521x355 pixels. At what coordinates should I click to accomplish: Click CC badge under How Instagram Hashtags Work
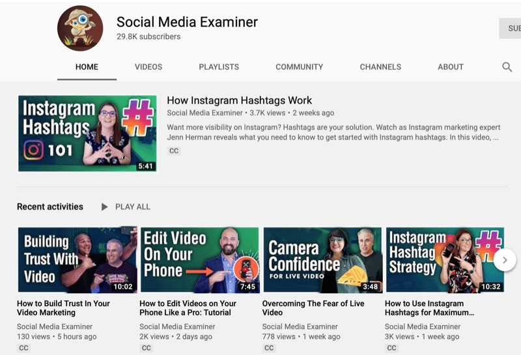(174, 151)
